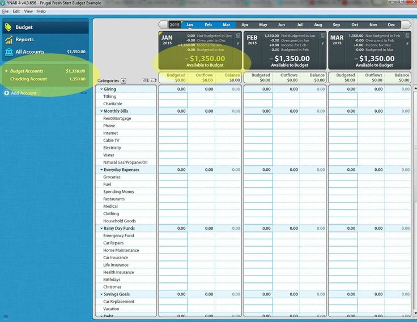
Task: Click January Budgeted cell for Groceries
Action: 173,177
